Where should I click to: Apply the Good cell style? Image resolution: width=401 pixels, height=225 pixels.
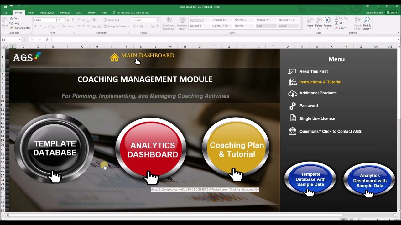click(x=289, y=26)
